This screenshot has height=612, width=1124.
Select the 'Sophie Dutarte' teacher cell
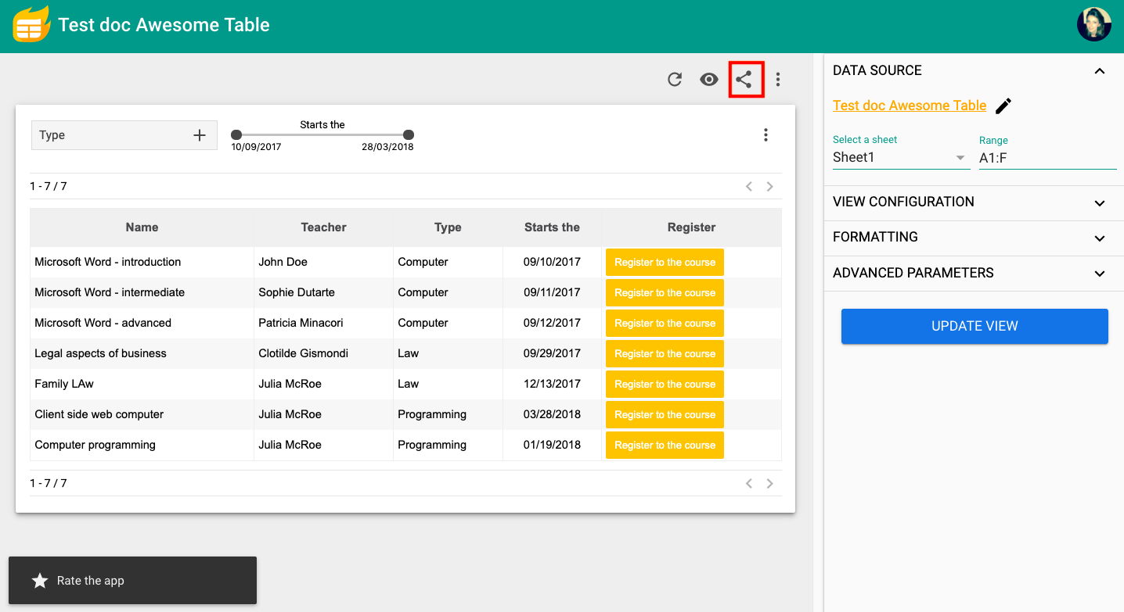point(323,292)
